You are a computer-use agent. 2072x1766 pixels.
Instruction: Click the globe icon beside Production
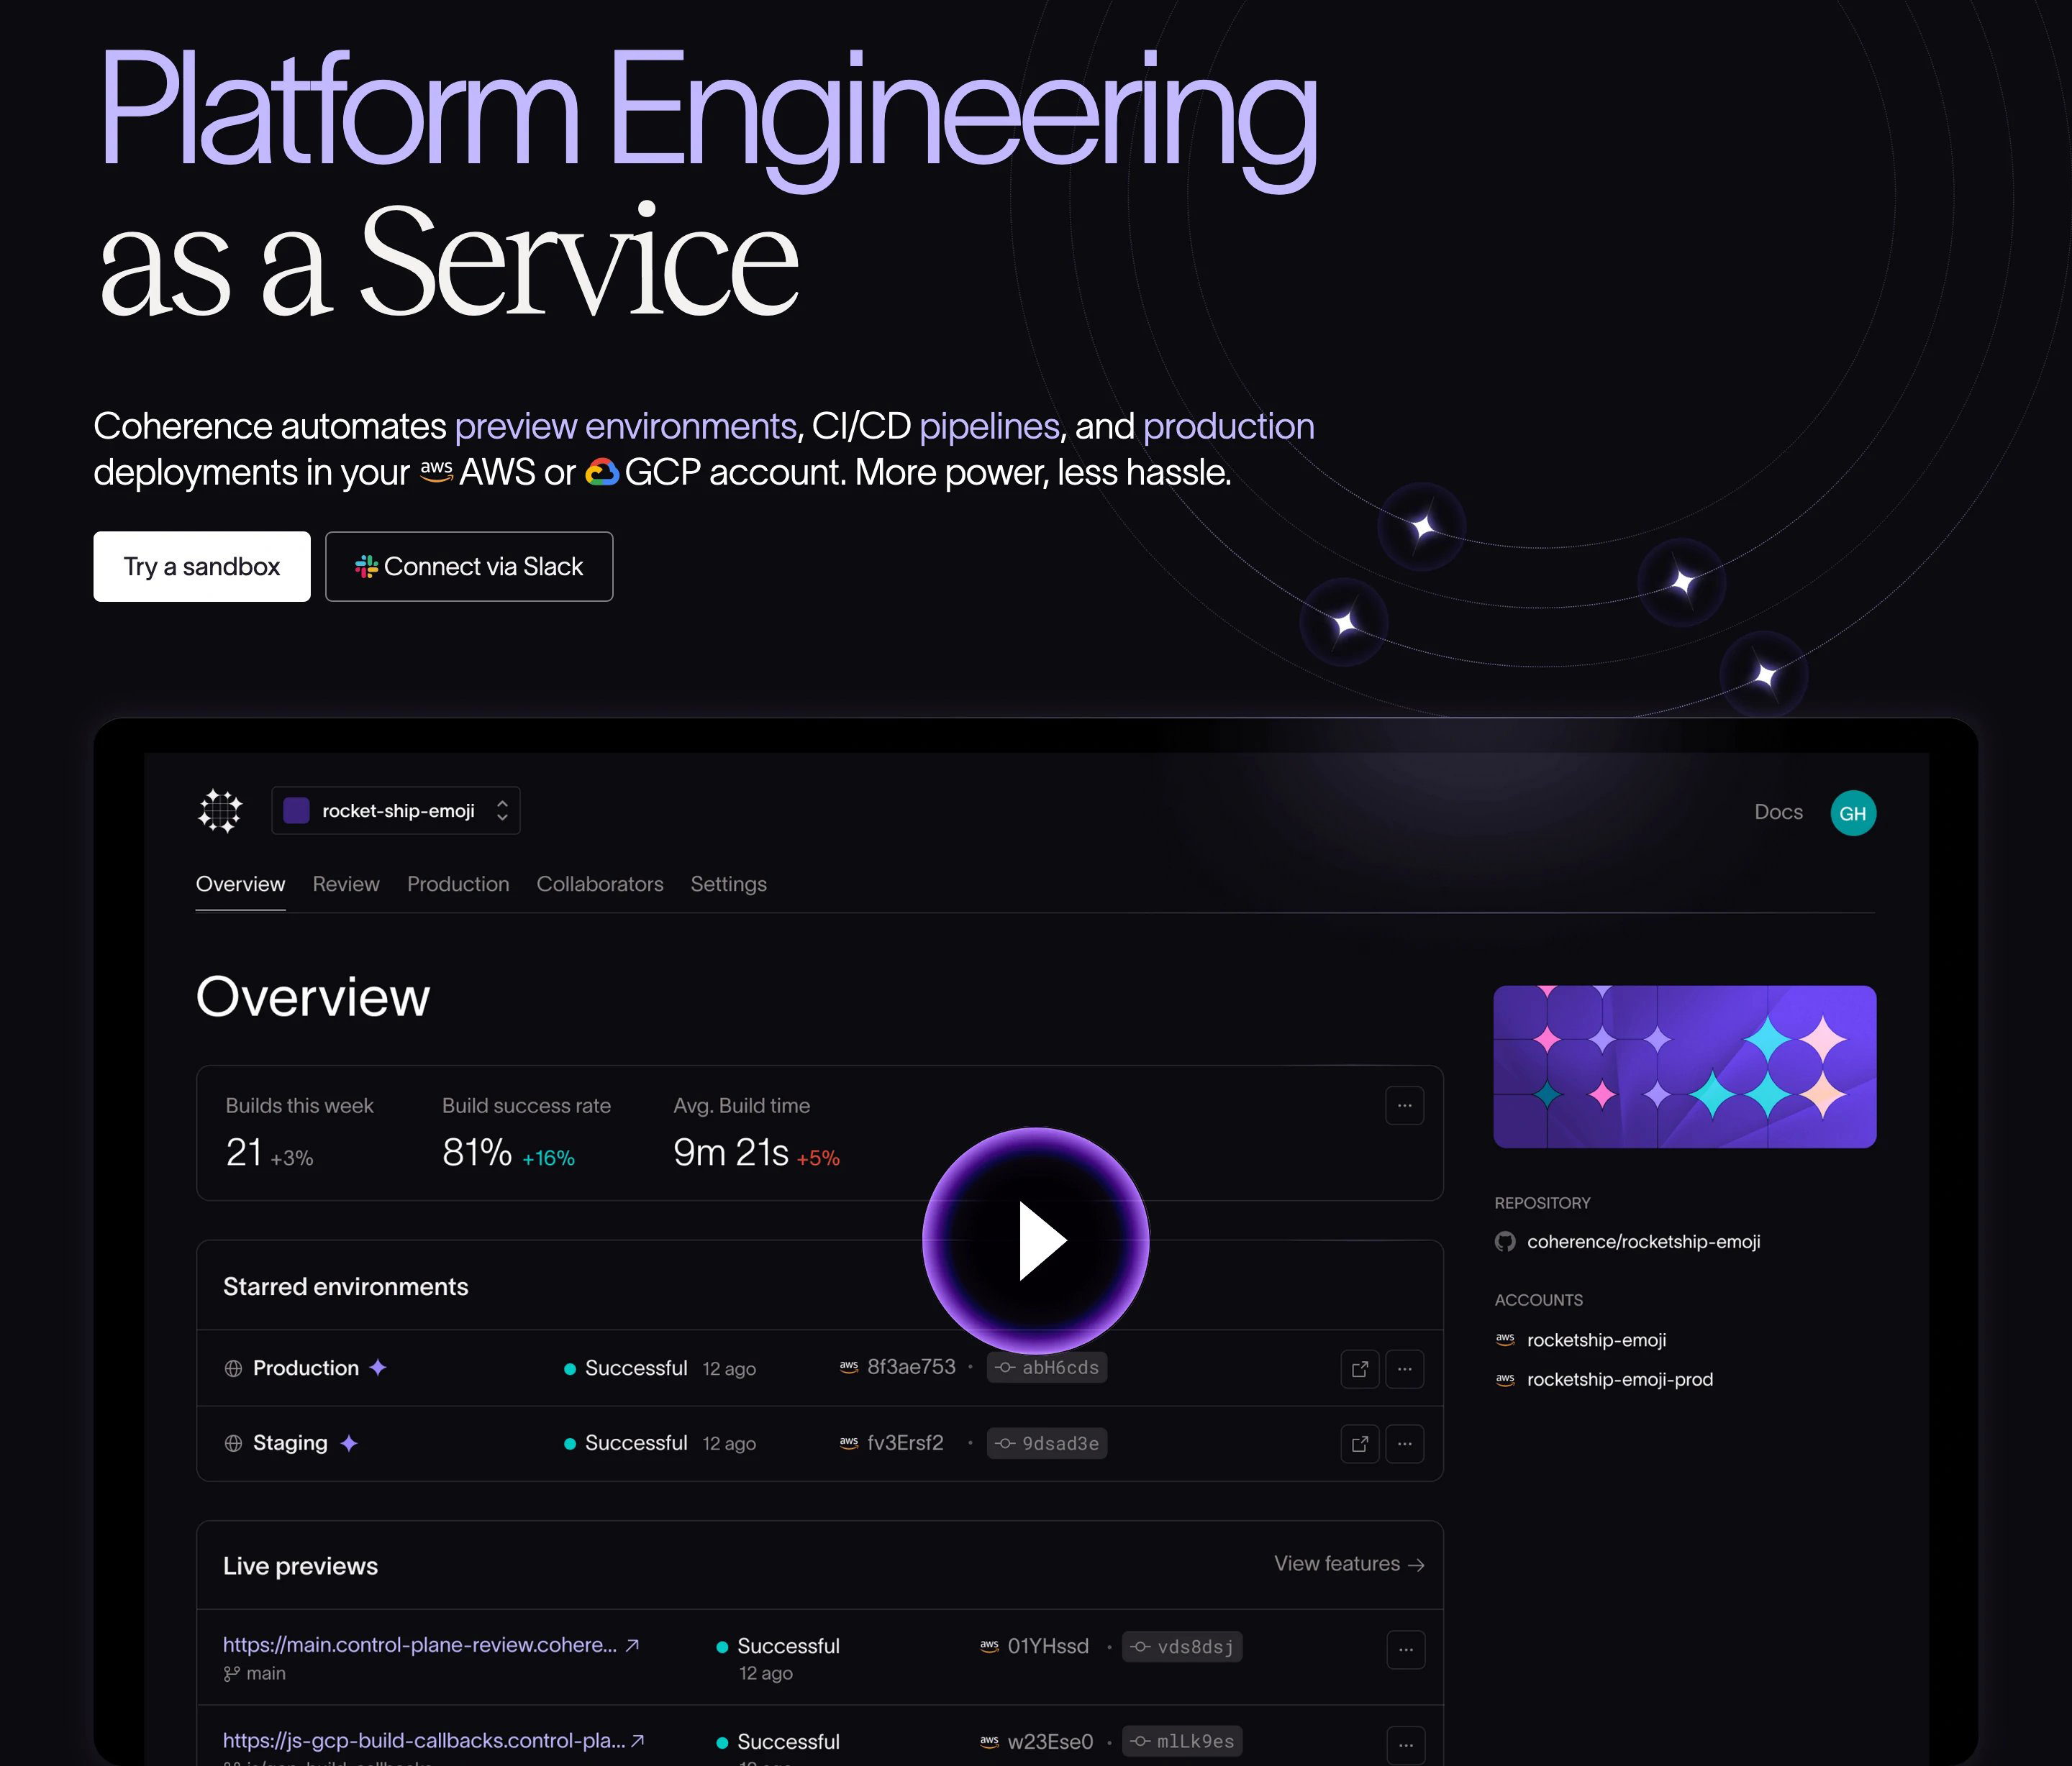(233, 1368)
